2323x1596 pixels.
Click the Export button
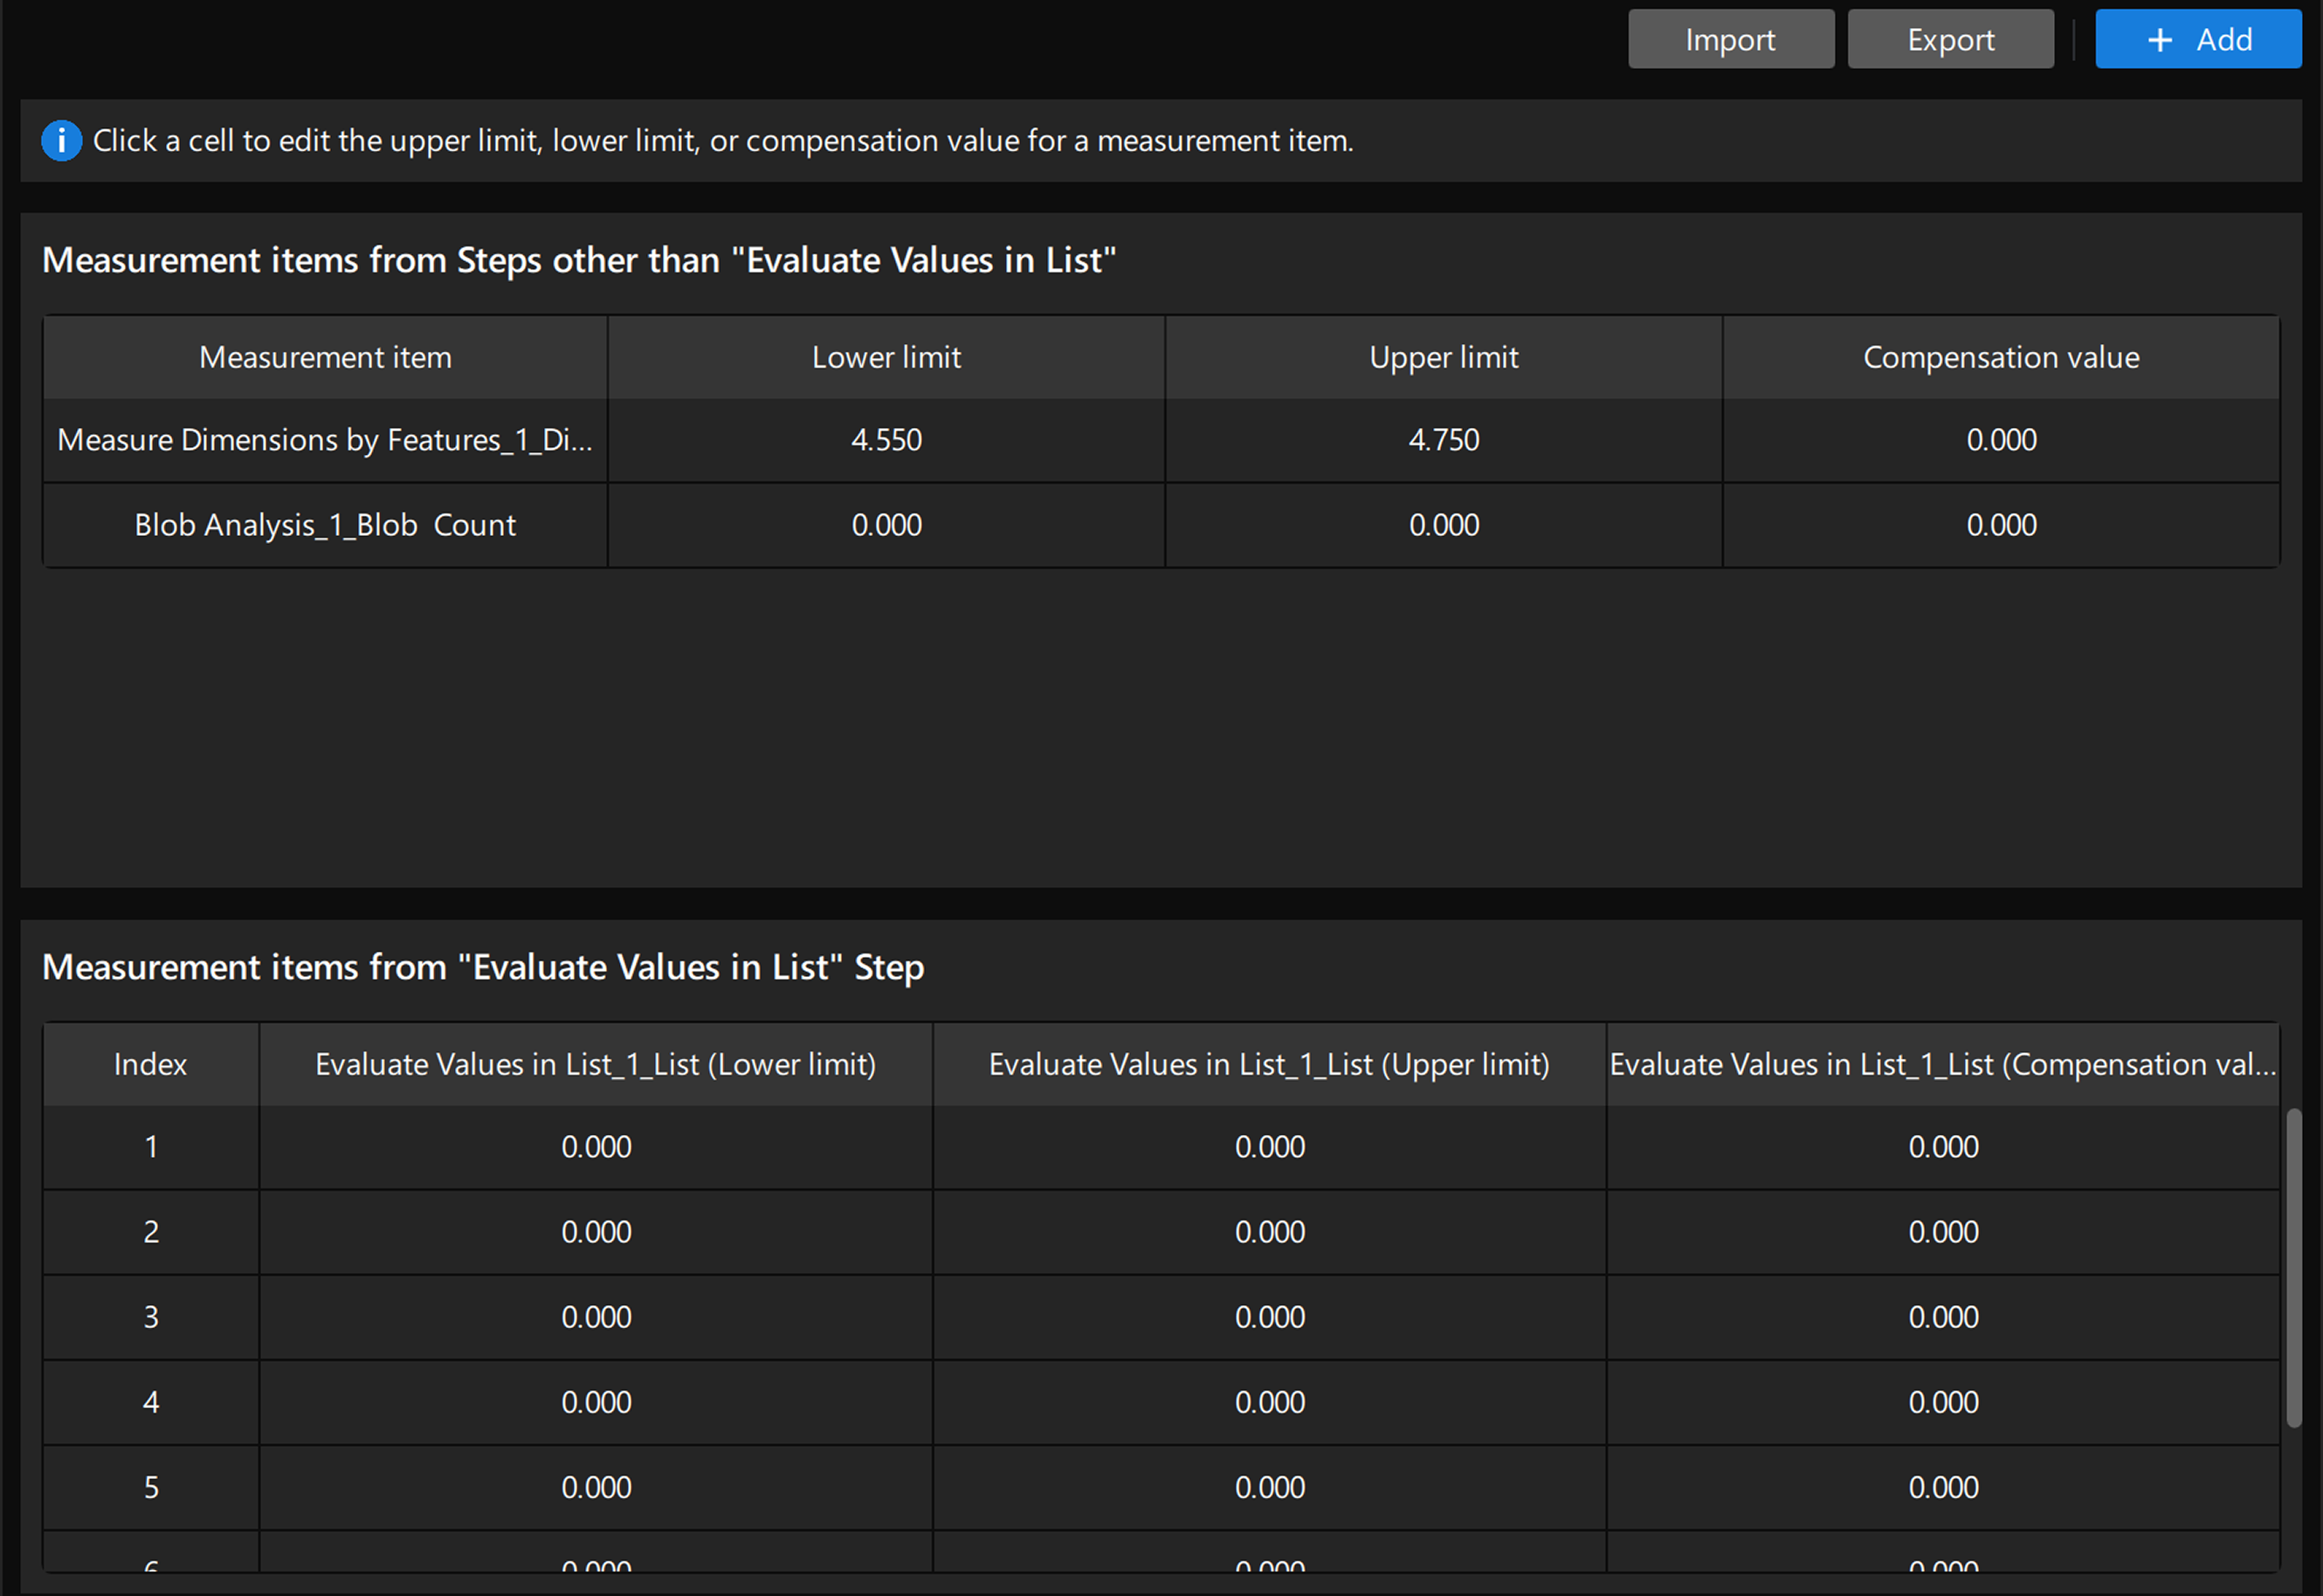pos(1949,39)
